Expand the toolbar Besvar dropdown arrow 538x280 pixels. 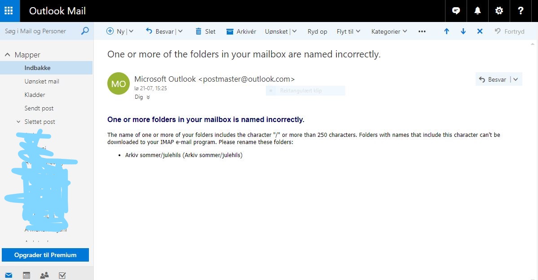click(x=180, y=31)
